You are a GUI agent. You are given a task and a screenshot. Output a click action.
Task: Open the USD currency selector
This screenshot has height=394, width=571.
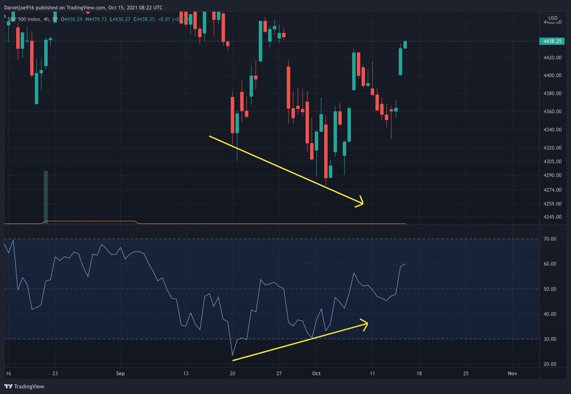point(553,18)
